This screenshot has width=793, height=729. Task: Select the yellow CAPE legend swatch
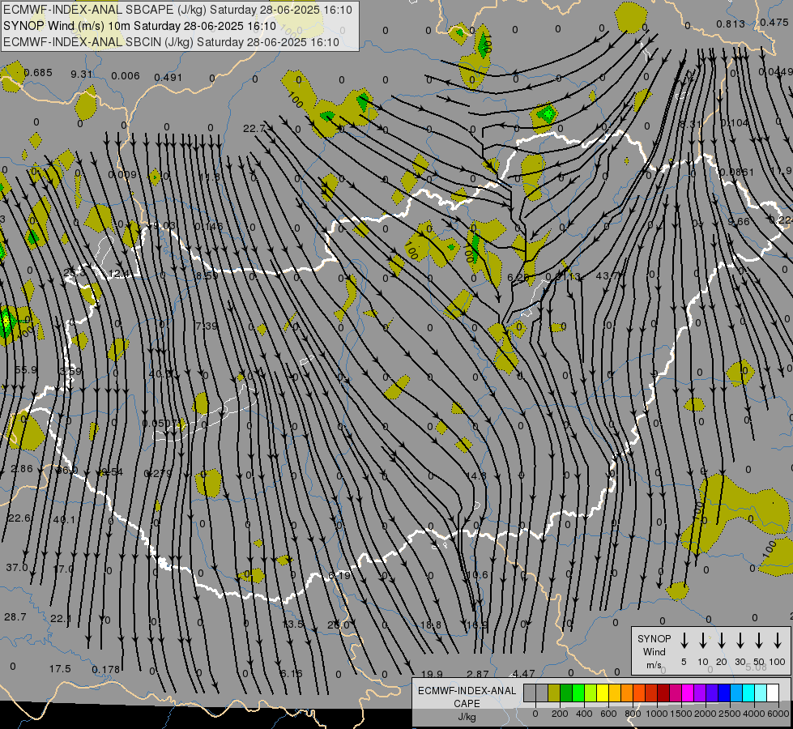point(603,693)
